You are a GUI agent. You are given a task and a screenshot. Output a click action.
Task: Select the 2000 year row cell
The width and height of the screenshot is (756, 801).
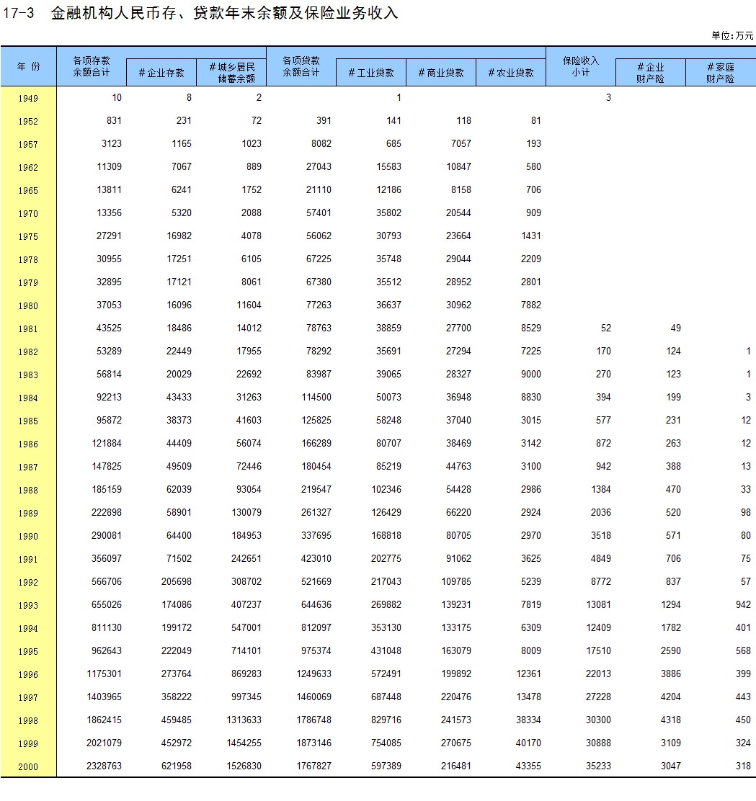click(28, 766)
